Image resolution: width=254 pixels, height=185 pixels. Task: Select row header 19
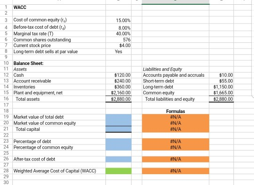click(x=6, y=117)
